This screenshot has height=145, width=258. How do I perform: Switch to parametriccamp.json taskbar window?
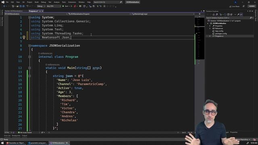point(38,143)
